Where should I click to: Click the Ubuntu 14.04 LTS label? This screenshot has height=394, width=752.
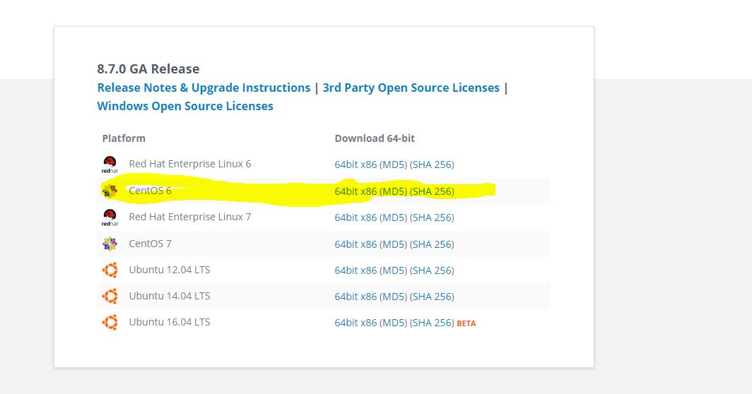pos(170,297)
